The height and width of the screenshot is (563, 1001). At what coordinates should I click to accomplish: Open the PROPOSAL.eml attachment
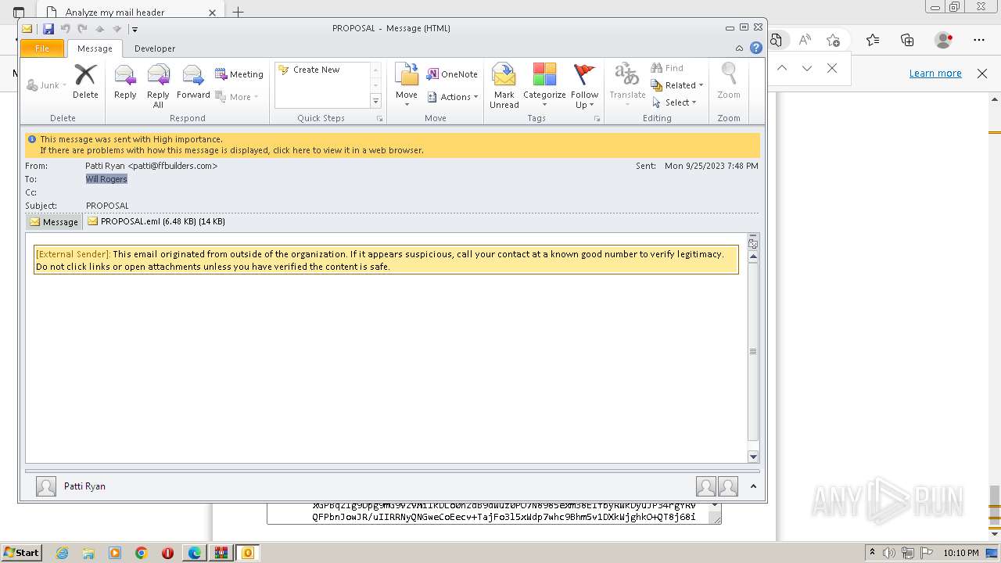point(156,221)
